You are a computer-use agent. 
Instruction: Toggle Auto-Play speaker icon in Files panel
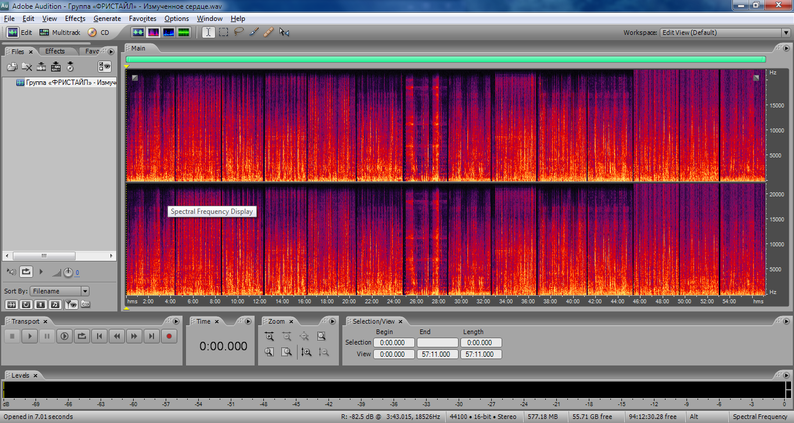point(12,271)
